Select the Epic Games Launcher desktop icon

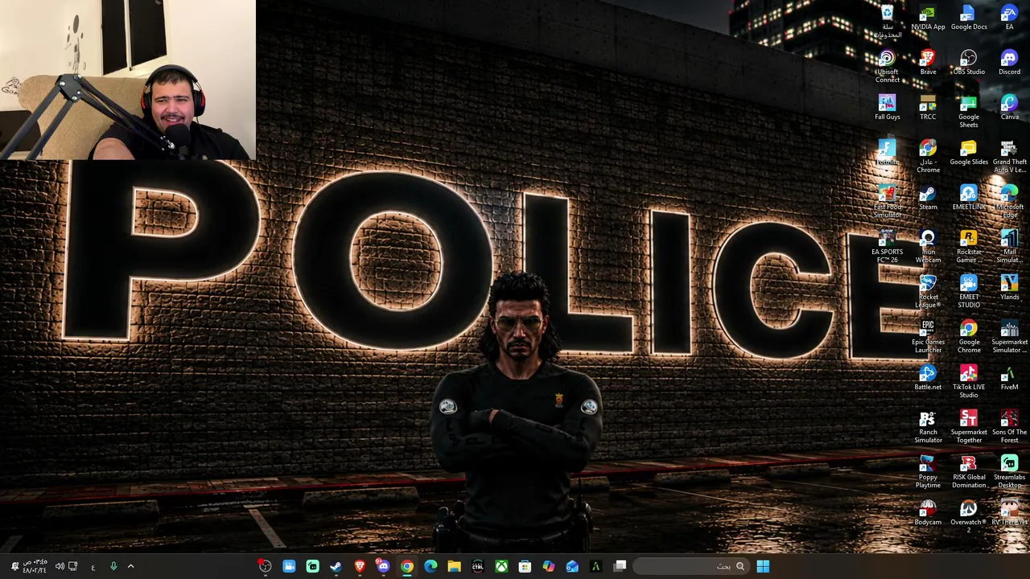[928, 337]
